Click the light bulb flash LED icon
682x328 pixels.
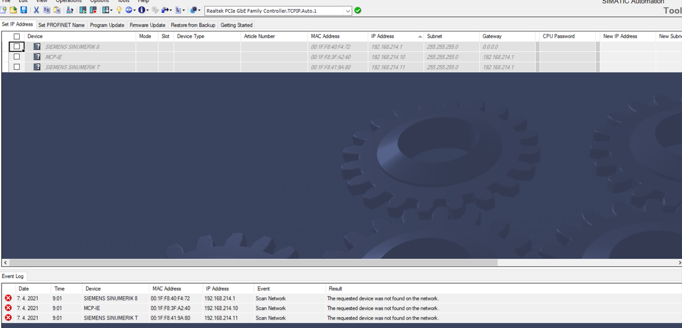click(119, 10)
